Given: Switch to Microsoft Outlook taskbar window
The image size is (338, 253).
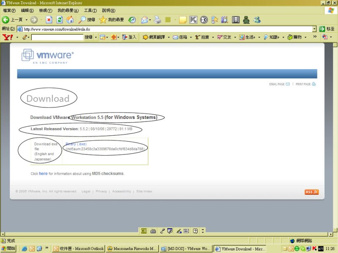Looking at the screenshot, I should point(79,248).
